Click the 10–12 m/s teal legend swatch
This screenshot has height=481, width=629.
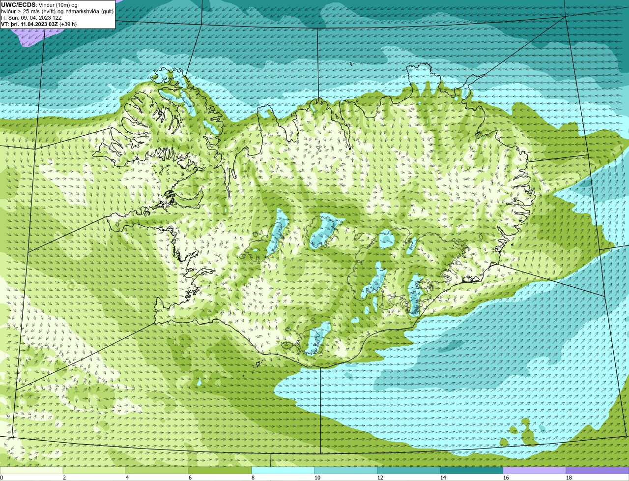click(346, 470)
